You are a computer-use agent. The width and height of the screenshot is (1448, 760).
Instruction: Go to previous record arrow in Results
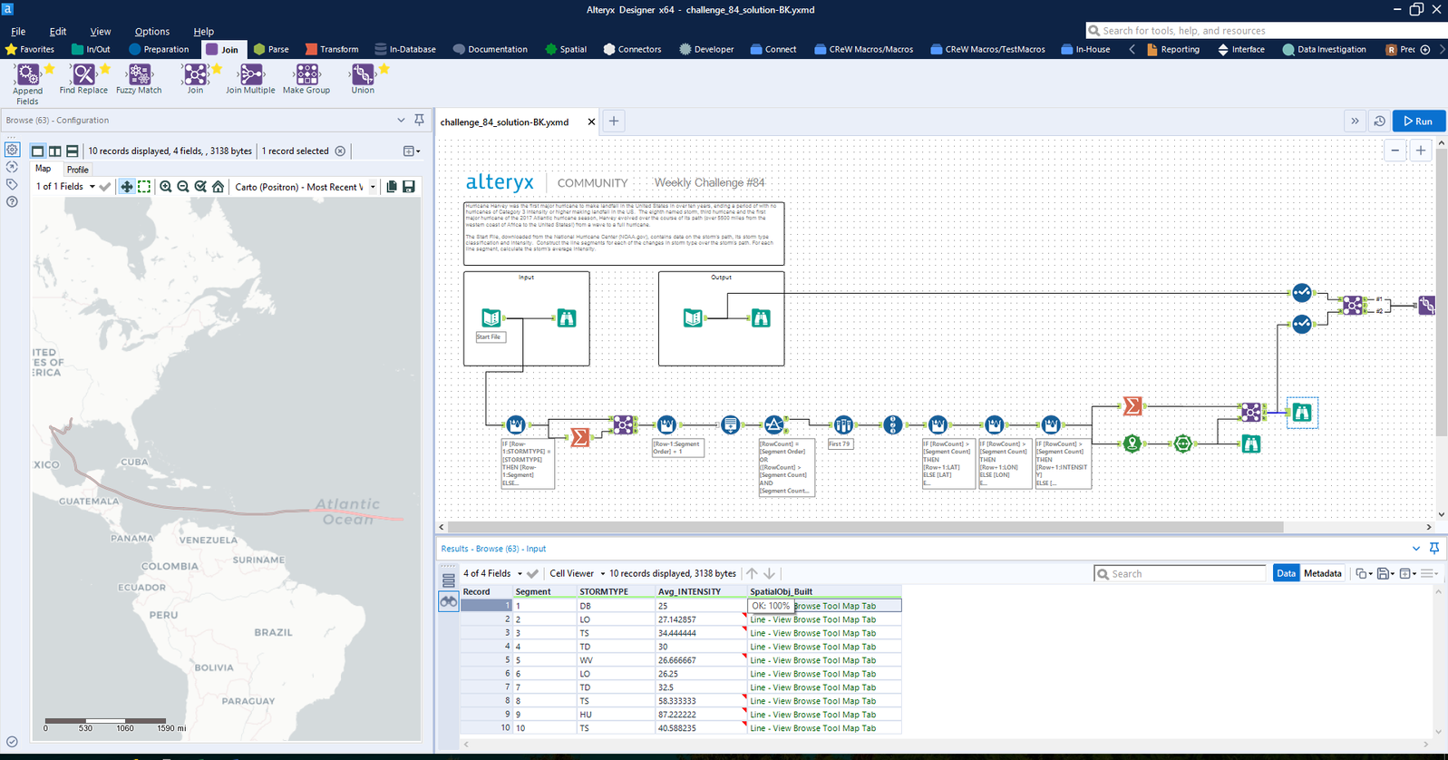(x=752, y=573)
